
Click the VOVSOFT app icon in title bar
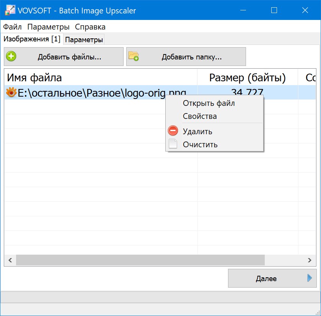click(x=10, y=10)
